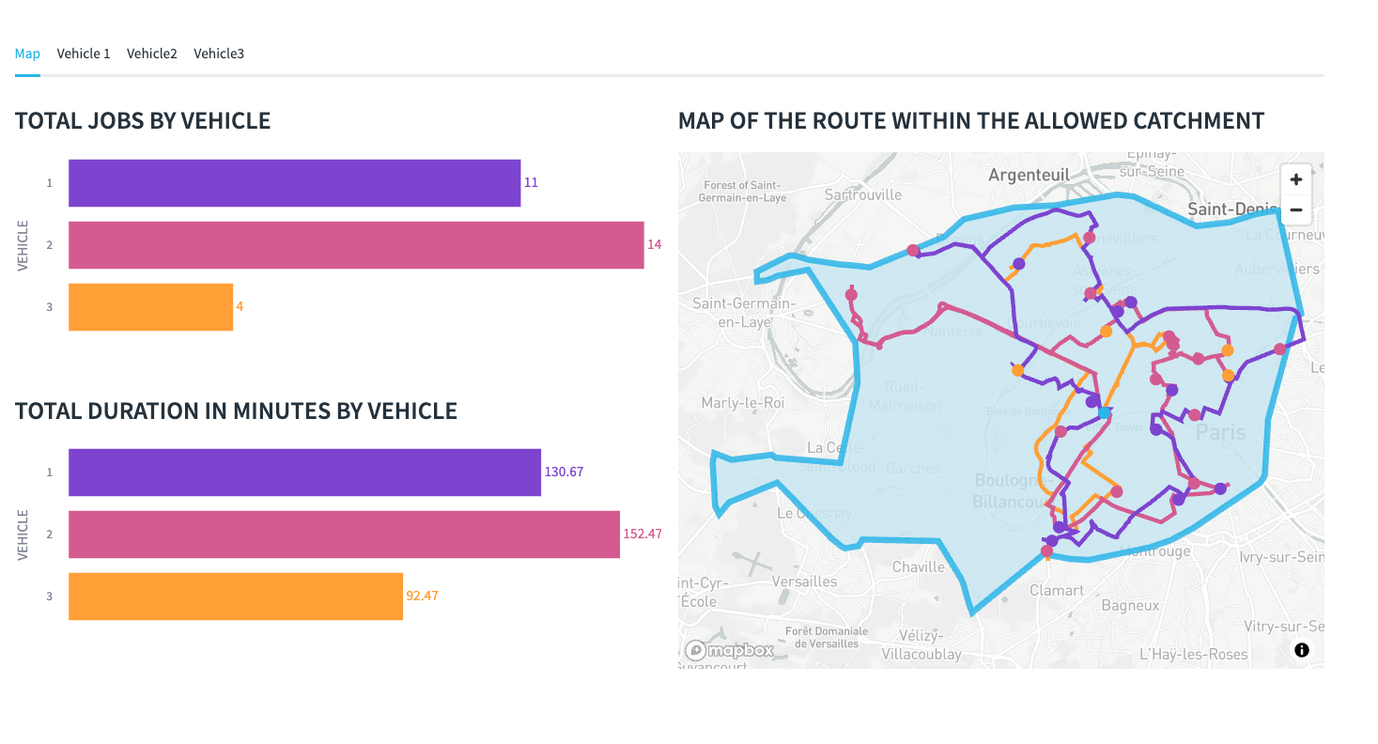This screenshot has height=744, width=1378.
Task: Click the easternmost pink stop marker
Action: (x=1279, y=349)
